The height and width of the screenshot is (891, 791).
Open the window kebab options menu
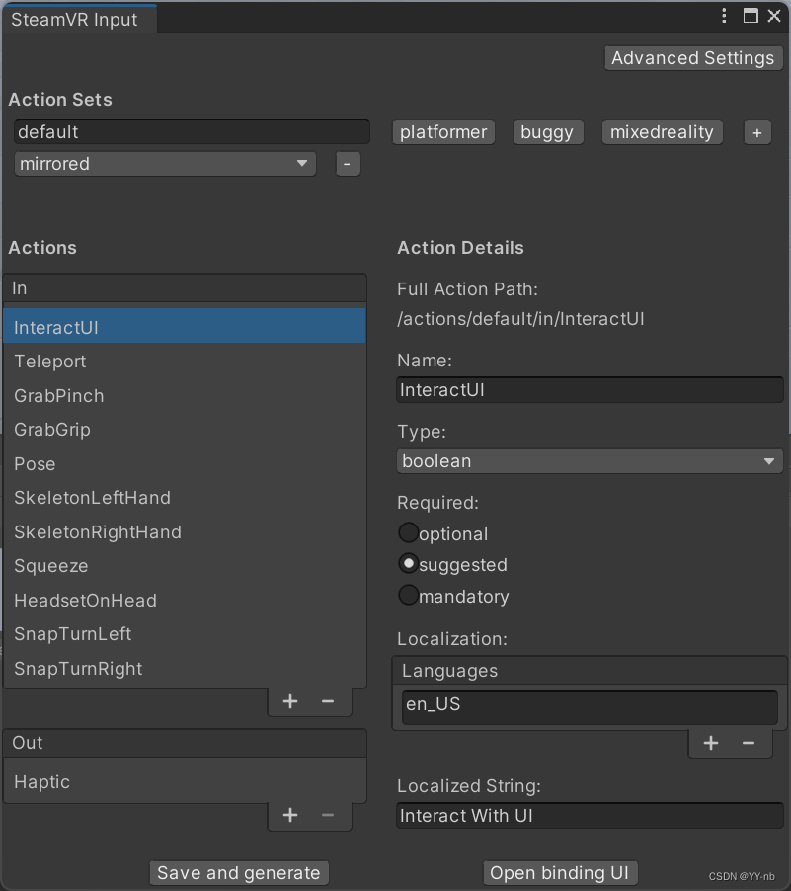coord(724,16)
